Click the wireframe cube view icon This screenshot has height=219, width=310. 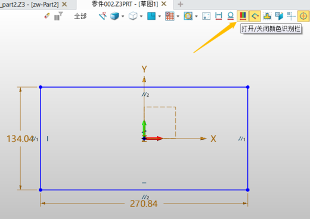click(133, 16)
